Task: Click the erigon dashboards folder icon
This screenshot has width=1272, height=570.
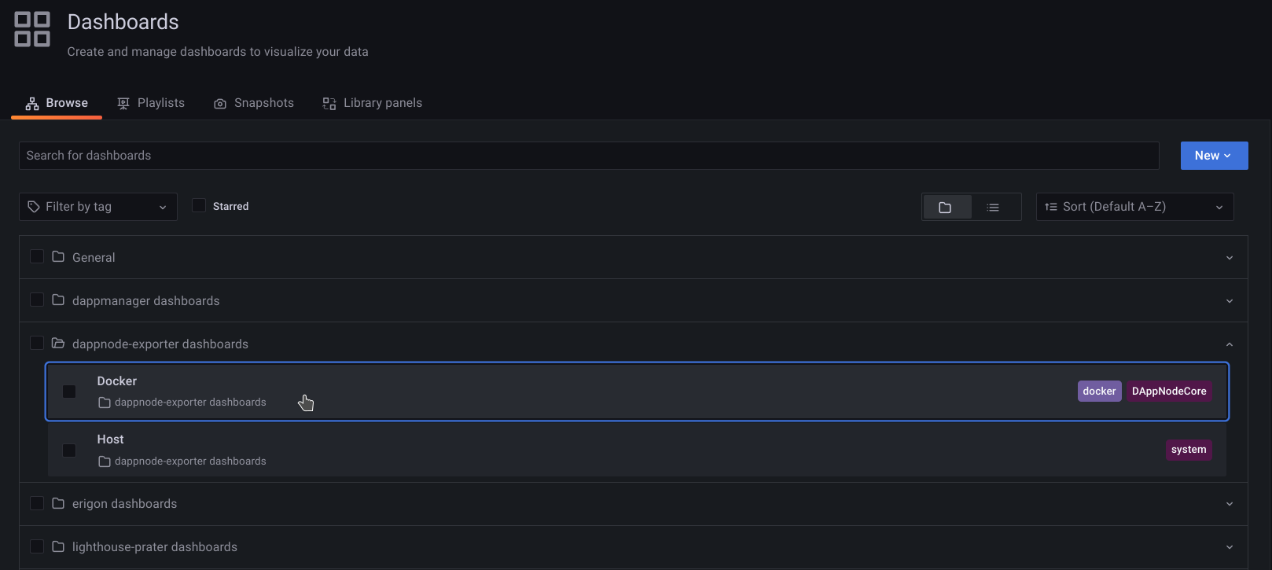Action: pos(58,502)
